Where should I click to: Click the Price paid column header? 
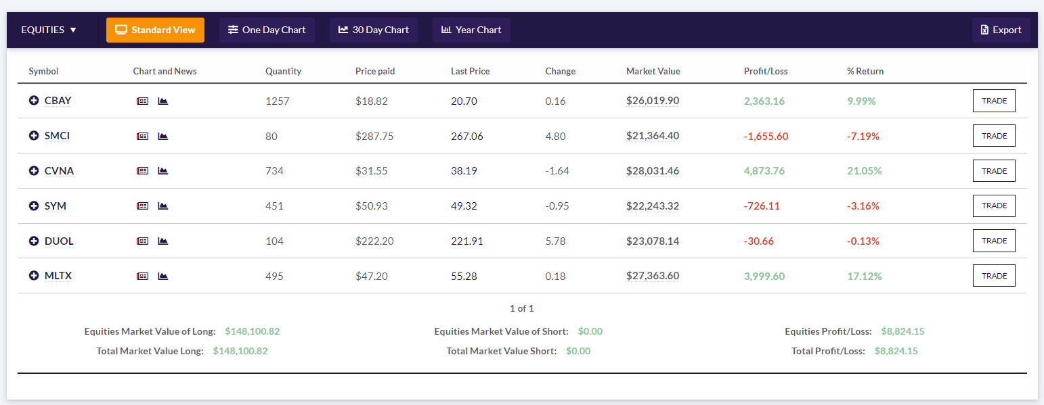click(x=375, y=71)
